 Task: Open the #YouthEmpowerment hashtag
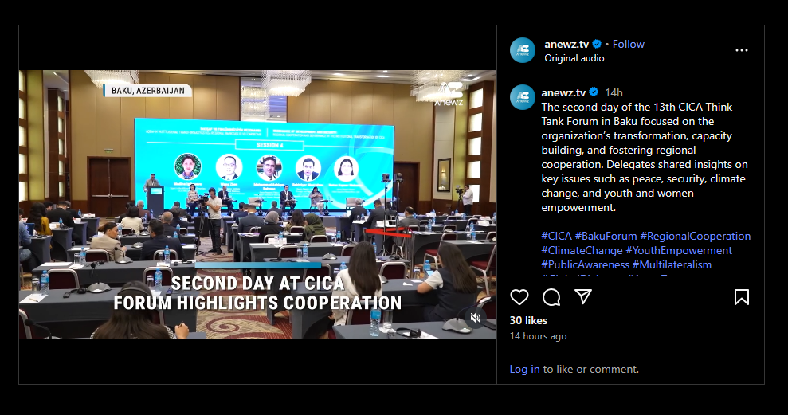[679, 250]
